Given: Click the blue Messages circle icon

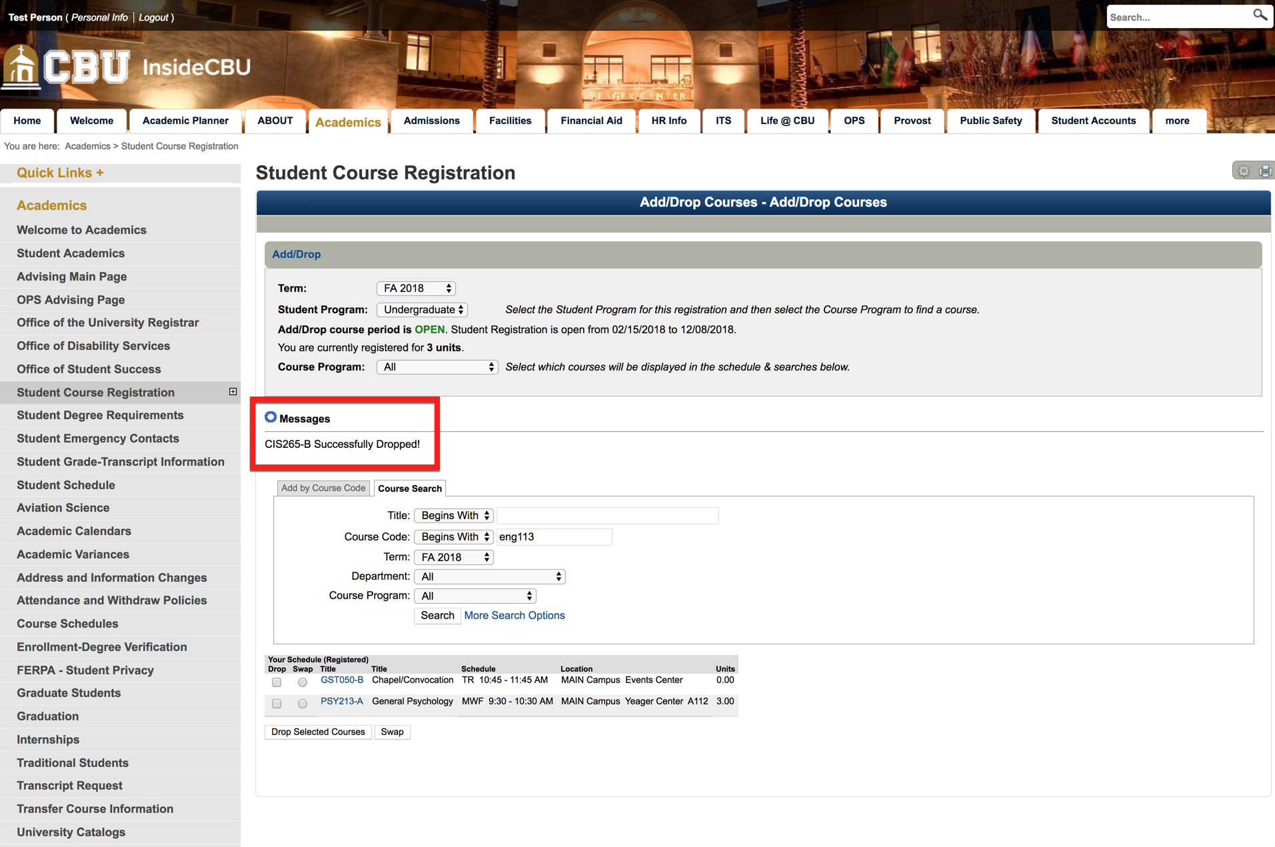Looking at the screenshot, I should 271,417.
